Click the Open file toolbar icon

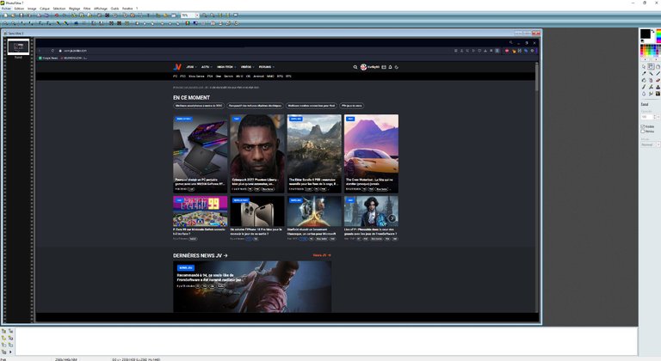click(x=13, y=15)
